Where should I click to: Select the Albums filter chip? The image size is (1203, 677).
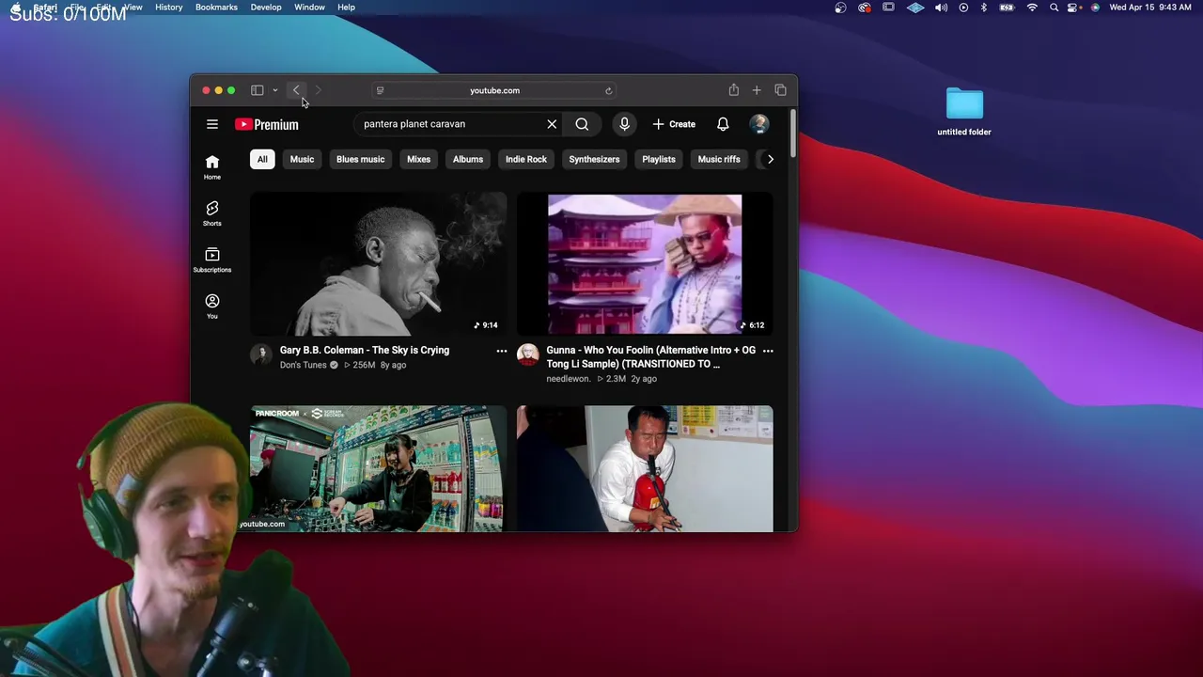coord(468,159)
